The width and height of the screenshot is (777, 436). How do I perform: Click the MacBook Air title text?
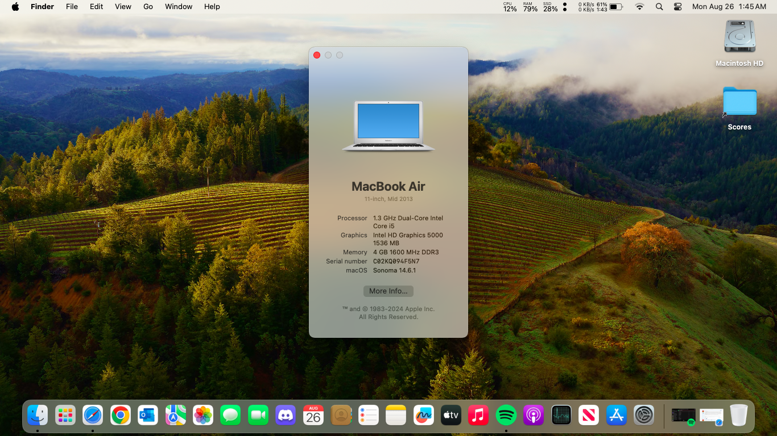pyautogui.click(x=388, y=186)
